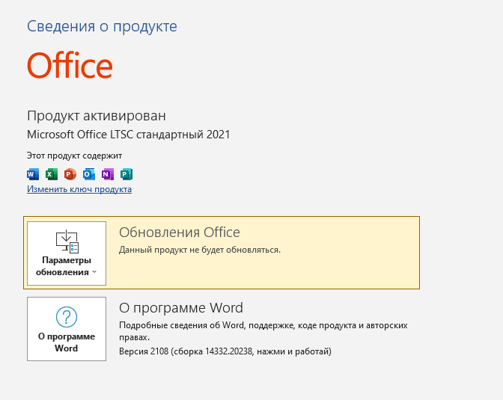This screenshot has width=503, height=400.
Task: Click the Publisher app icon
Action: (x=126, y=174)
